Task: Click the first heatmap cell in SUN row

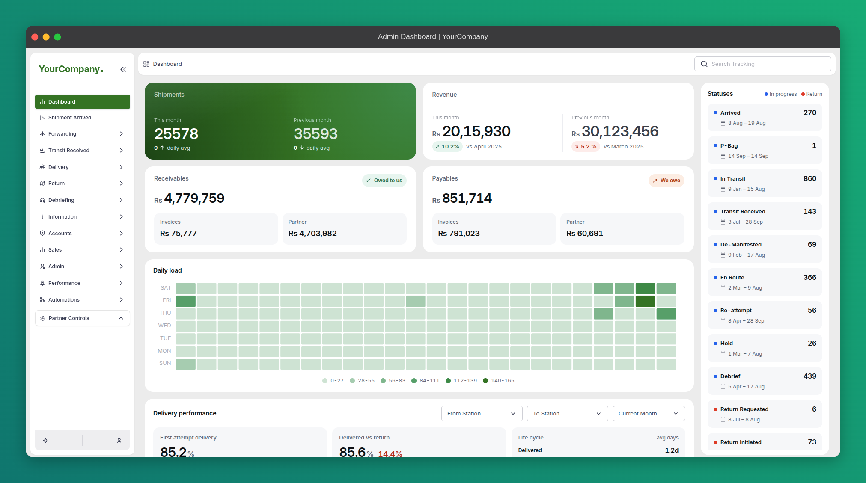Action: click(x=186, y=364)
